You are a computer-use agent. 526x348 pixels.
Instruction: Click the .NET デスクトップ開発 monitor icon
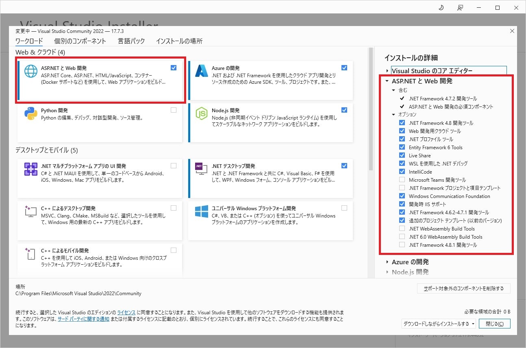click(202, 169)
